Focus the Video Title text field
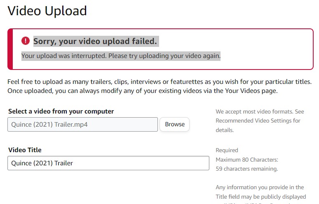Image resolution: width=319 pixels, height=204 pixels. pyautogui.click(x=108, y=163)
